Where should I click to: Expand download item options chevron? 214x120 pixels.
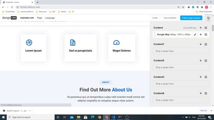coord(30,111)
